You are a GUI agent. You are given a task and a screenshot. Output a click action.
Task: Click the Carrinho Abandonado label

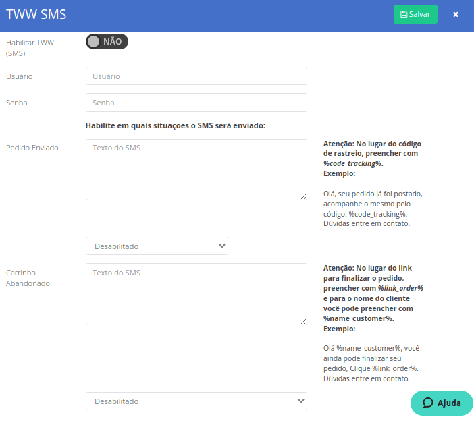[28, 278]
